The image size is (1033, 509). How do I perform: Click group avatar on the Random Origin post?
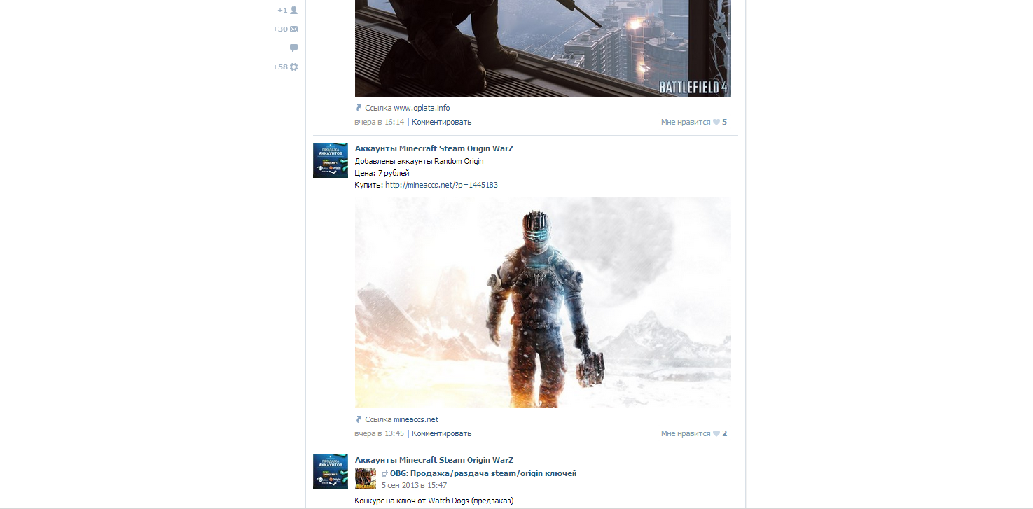(x=331, y=160)
